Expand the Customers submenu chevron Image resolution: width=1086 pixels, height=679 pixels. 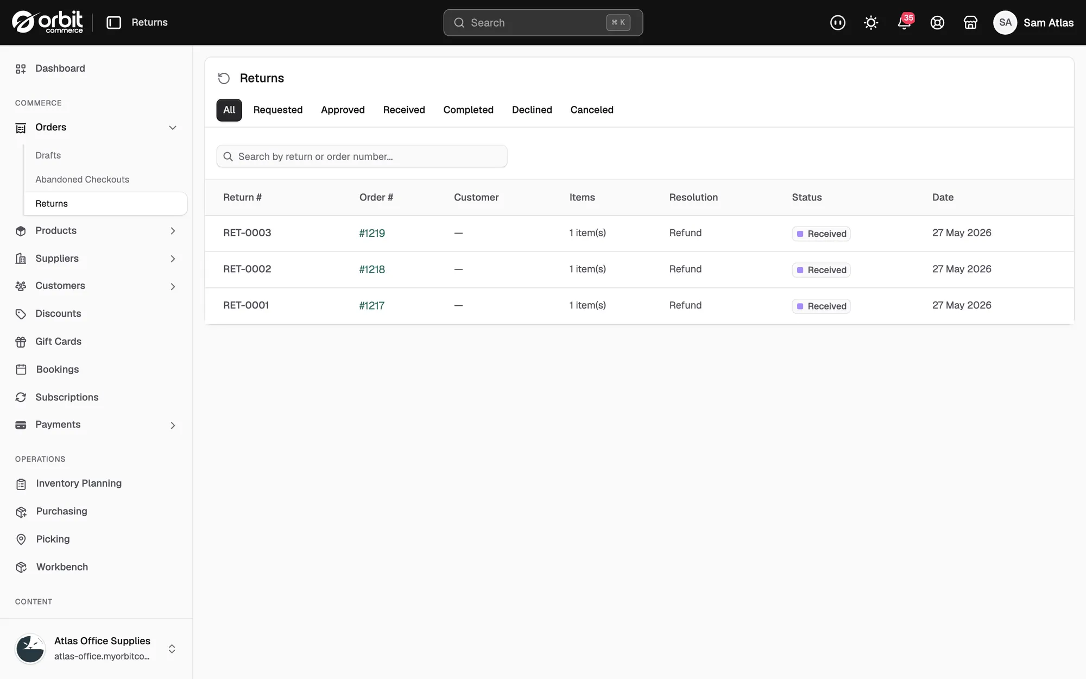pyautogui.click(x=173, y=286)
